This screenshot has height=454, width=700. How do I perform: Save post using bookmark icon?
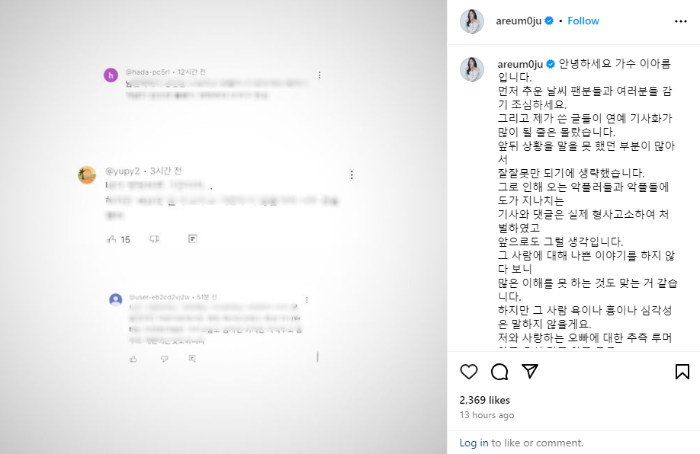tap(682, 372)
